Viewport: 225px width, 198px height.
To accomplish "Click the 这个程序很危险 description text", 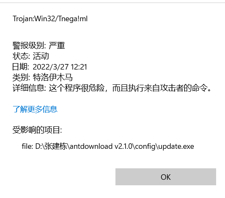I will [x=77, y=88].
